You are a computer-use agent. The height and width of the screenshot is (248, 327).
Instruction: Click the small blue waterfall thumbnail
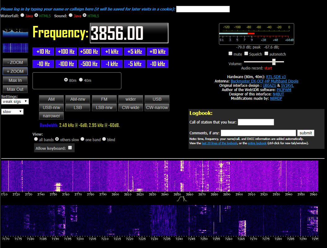(x=15, y=48)
